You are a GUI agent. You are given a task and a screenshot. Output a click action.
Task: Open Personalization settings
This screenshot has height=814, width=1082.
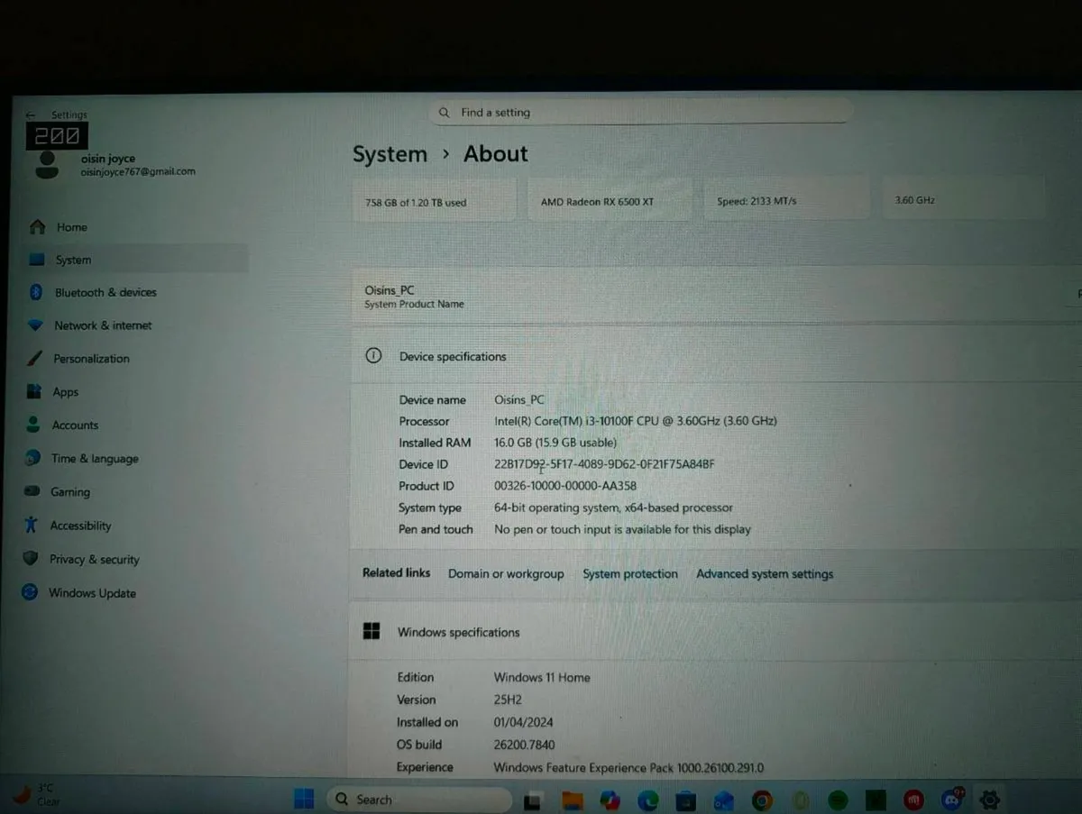point(91,359)
